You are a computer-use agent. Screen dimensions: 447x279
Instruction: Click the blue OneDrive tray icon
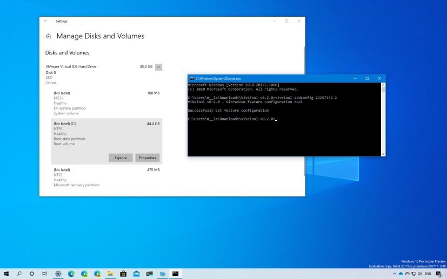(401, 274)
